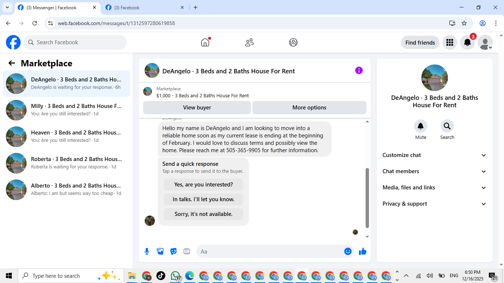
Task: Open the DeAngelo conversation in the list
Action: pyautogui.click(x=66, y=84)
